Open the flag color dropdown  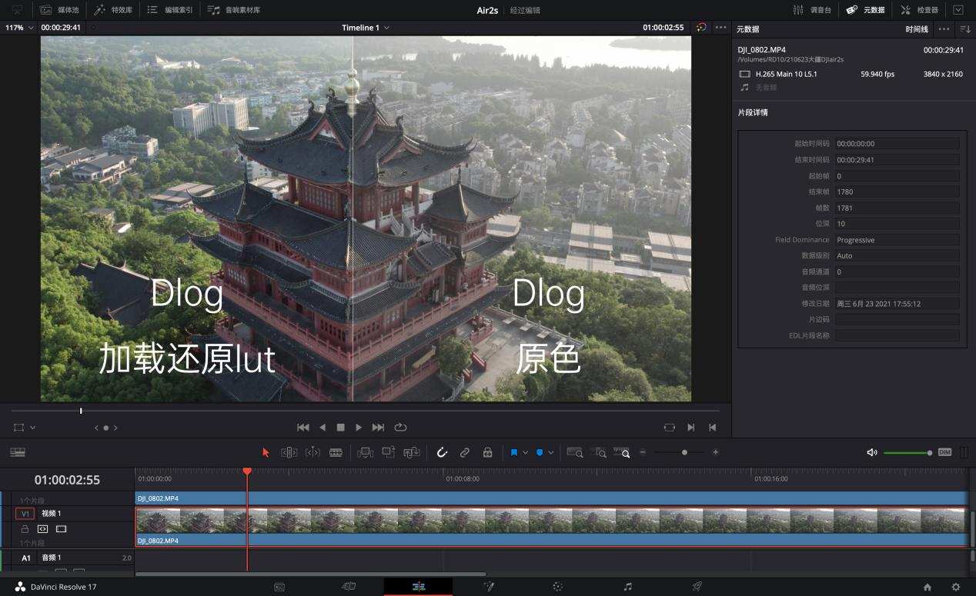525,452
